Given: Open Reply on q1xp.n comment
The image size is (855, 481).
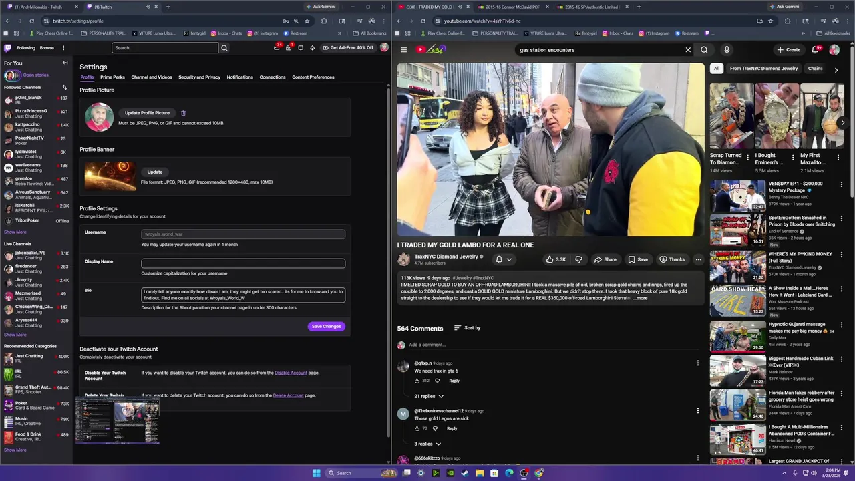Looking at the screenshot, I should pyautogui.click(x=454, y=381).
